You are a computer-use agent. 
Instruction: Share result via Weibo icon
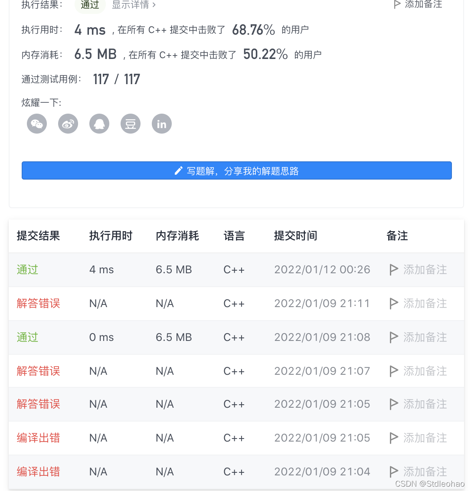tap(68, 124)
